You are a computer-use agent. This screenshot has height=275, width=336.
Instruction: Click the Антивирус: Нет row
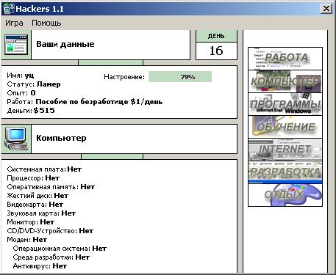(40, 266)
